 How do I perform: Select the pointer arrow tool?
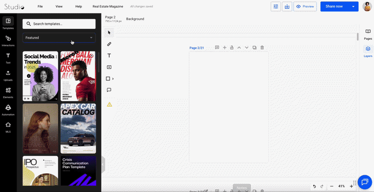click(x=109, y=32)
